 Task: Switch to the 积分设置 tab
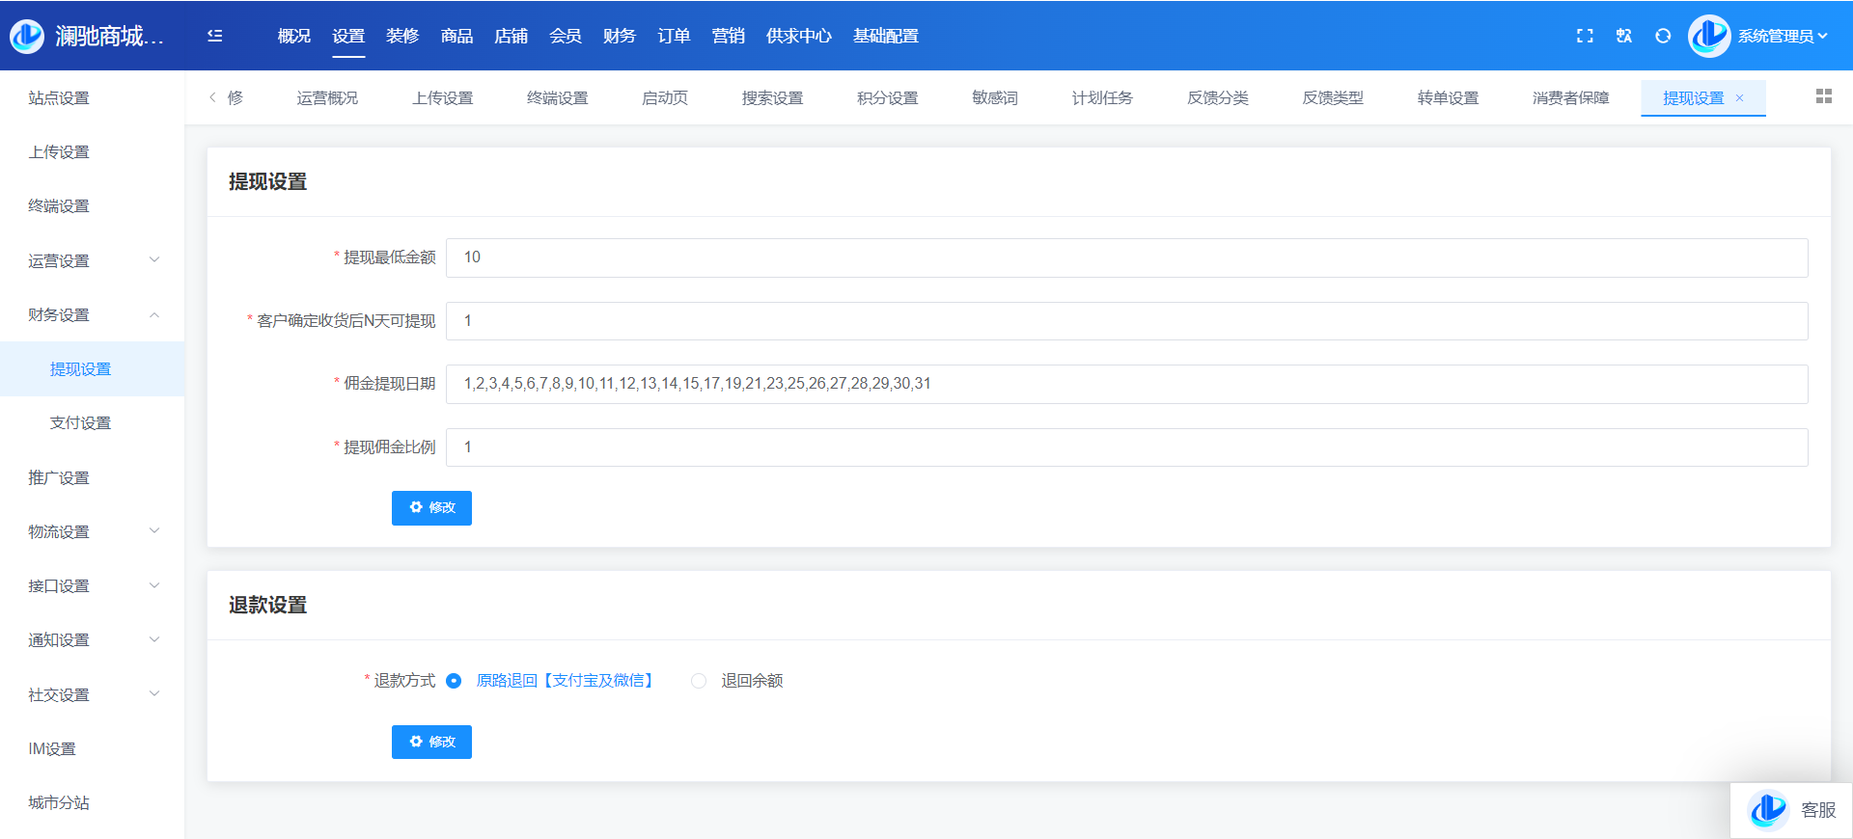(x=887, y=98)
